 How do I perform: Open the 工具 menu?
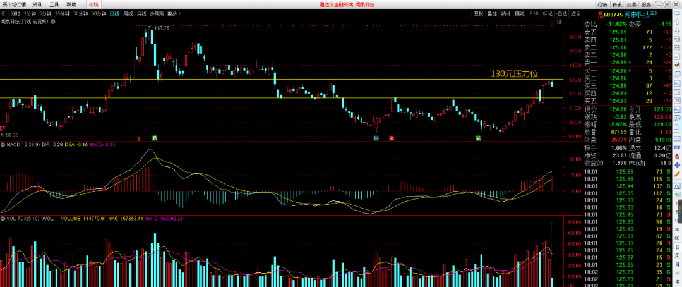(x=55, y=4)
